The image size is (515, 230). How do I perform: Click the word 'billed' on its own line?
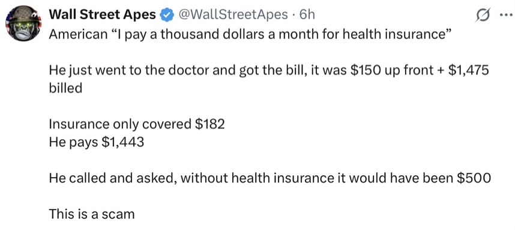pyautogui.click(x=65, y=88)
